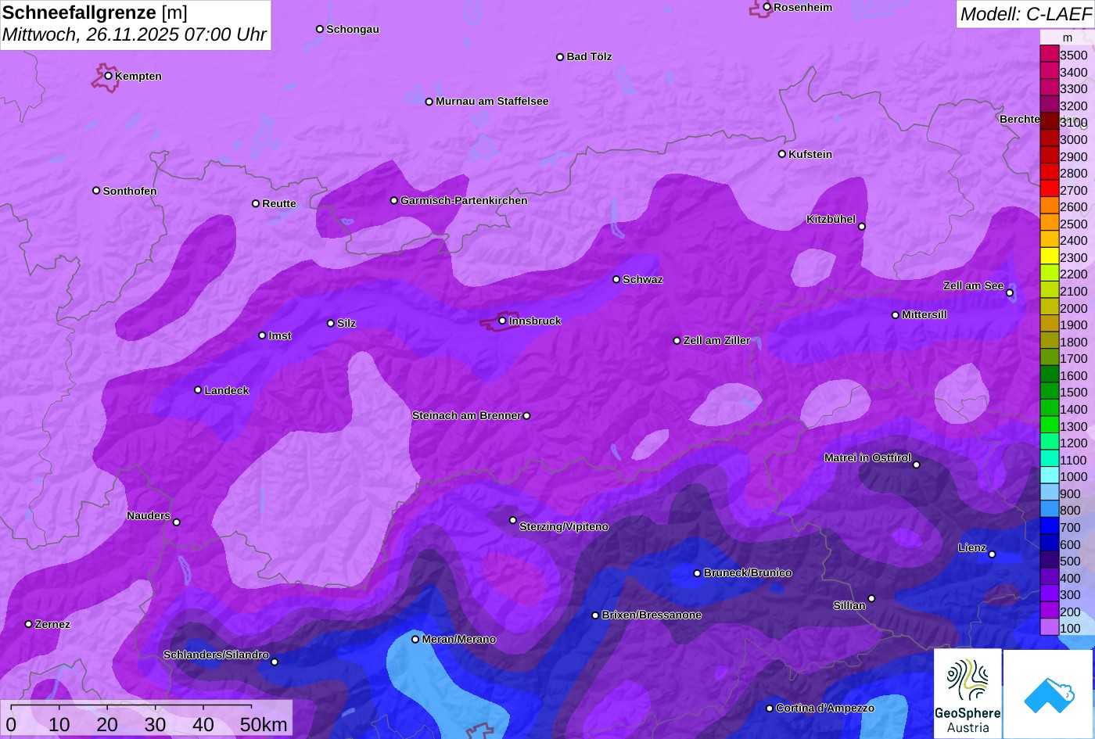This screenshot has height=739, width=1095.
Task: Click the Modell: C-LAEF label
Action: point(1025,13)
